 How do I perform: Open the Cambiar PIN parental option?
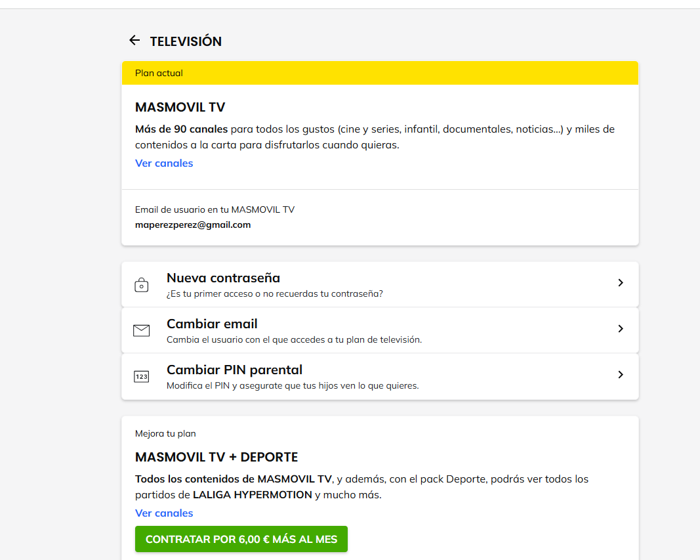point(380,376)
